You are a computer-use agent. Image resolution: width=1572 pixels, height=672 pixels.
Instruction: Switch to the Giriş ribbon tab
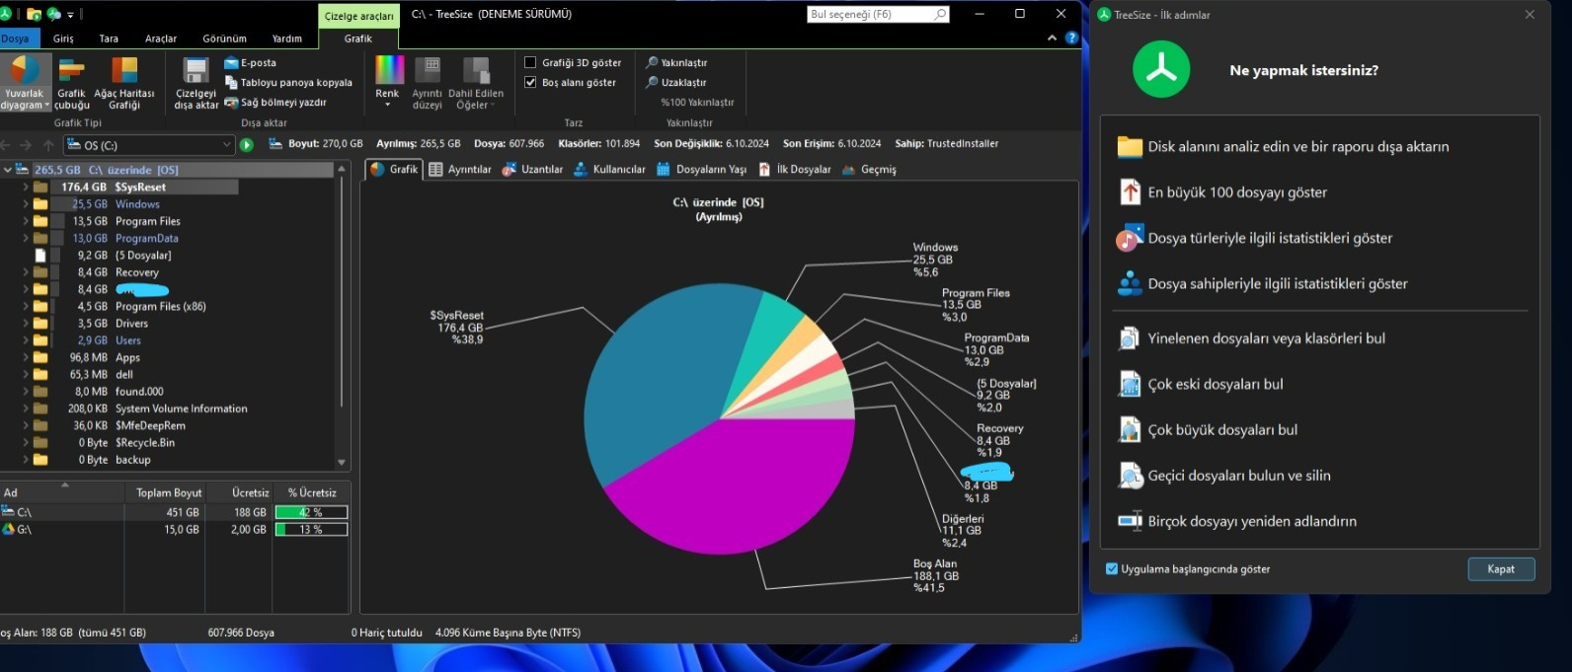(63, 38)
